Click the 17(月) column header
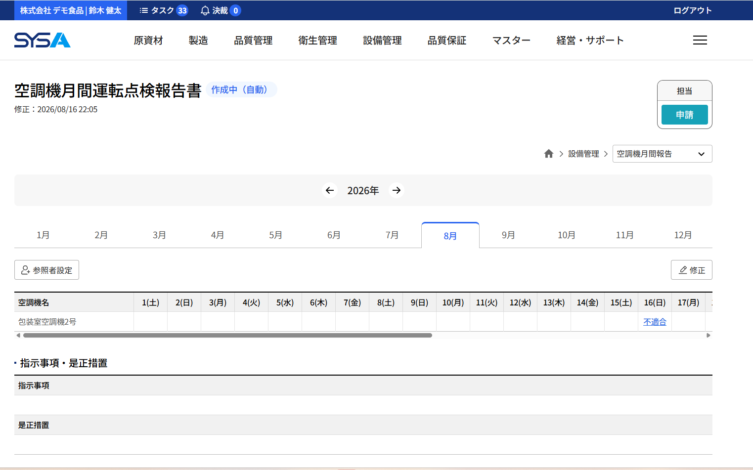 point(689,302)
